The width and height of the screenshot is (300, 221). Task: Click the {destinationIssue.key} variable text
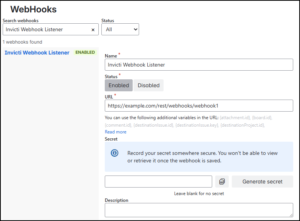[x=197, y=125]
